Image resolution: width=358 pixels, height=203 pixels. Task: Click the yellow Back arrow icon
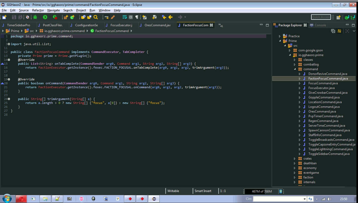[x=170, y=17]
